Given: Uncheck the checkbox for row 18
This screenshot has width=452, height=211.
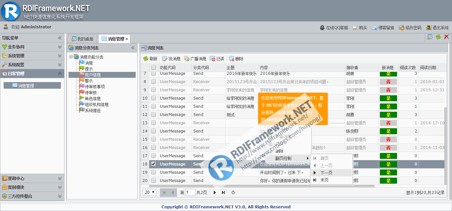Looking at the screenshot, I should (154, 164).
